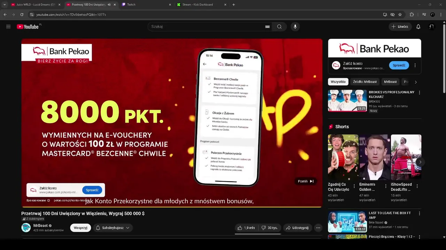Open site information icon in address bar

(x=32, y=15)
